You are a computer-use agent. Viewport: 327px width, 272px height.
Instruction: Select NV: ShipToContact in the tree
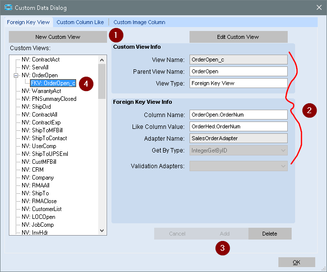(44, 138)
